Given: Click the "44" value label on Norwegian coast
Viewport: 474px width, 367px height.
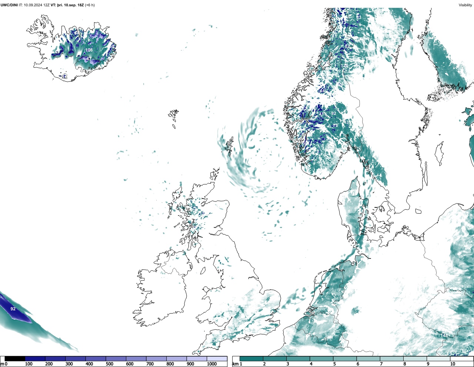Looking at the screenshot, I should (x=323, y=91).
